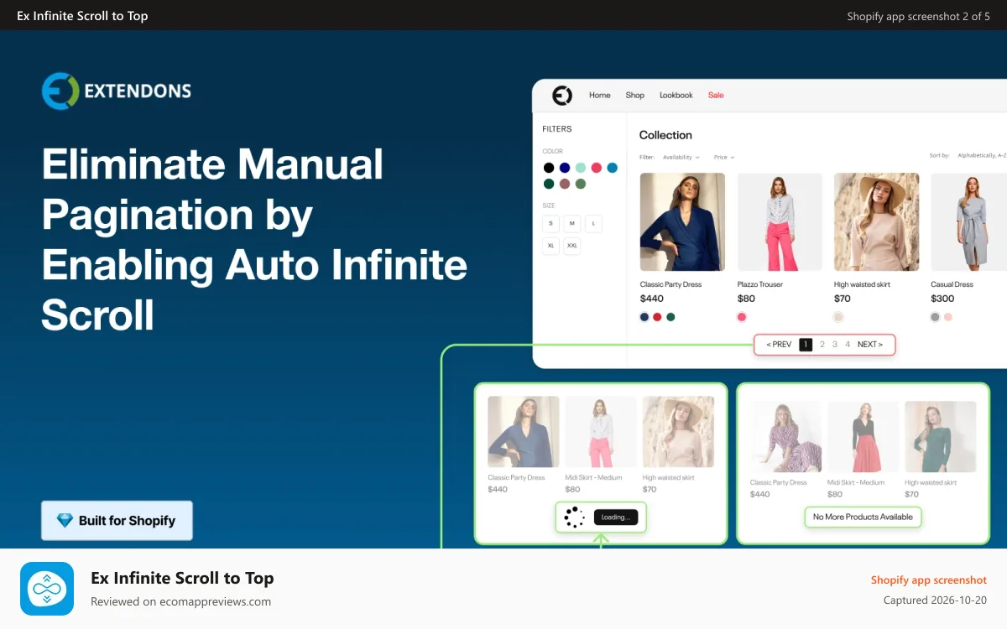Click the Casual Dress product name
Screen dimensions: 1007x629
coord(952,285)
